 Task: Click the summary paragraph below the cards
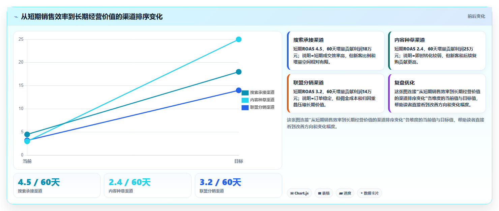pos(386,123)
